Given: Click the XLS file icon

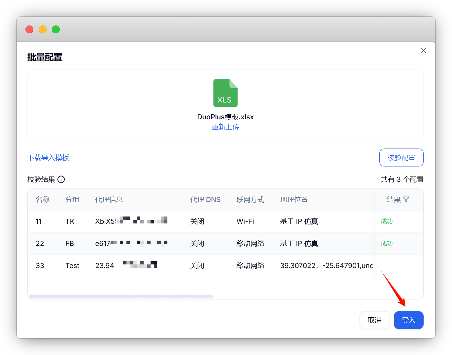Looking at the screenshot, I should (x=225, y=93).
